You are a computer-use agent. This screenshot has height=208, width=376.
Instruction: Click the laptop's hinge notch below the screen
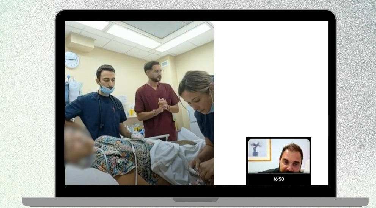pyautogui.click(x=195, y=199)
